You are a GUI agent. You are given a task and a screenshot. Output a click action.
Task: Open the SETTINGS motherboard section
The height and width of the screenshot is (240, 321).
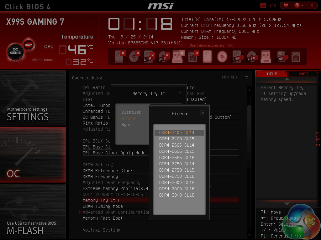(x=33, y=98)
